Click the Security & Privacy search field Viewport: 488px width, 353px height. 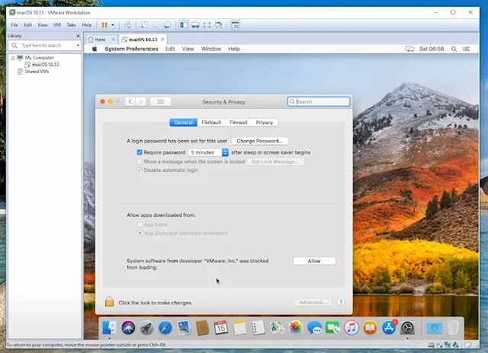click(319, 101)
